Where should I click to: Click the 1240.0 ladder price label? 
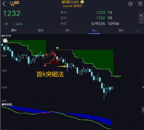[x=117, y=76]
